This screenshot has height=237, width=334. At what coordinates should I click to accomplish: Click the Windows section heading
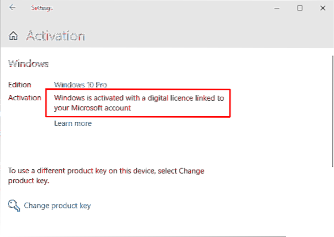[28, 63]
